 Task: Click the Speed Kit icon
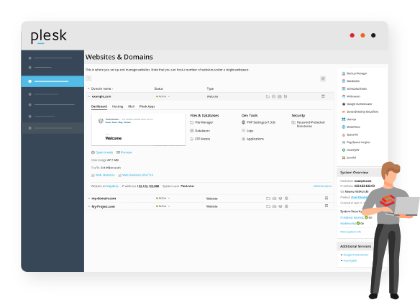coord(344,135)
